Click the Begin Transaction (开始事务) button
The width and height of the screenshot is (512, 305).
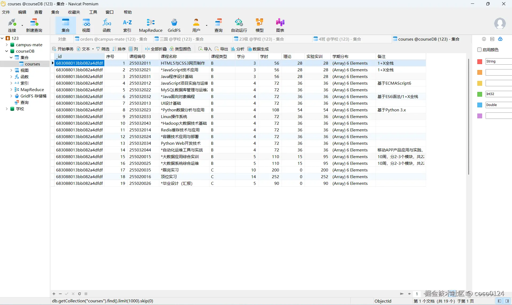63,49
